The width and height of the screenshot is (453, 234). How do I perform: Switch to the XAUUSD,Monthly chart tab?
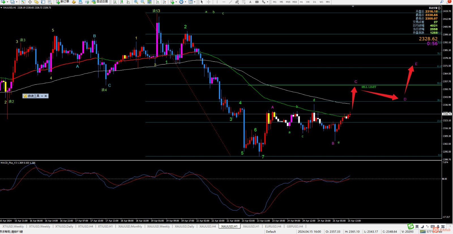pyautogui.click(x=130, y=226)
